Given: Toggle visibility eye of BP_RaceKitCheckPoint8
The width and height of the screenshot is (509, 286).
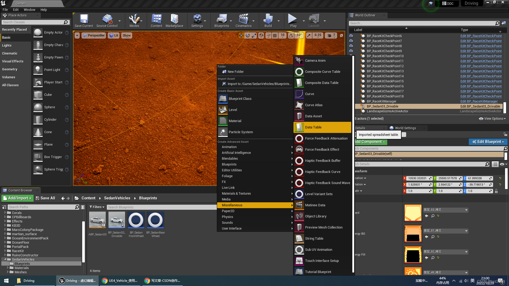Looking at the screenshot, I should pyautogui.click(x=351, y=46).
